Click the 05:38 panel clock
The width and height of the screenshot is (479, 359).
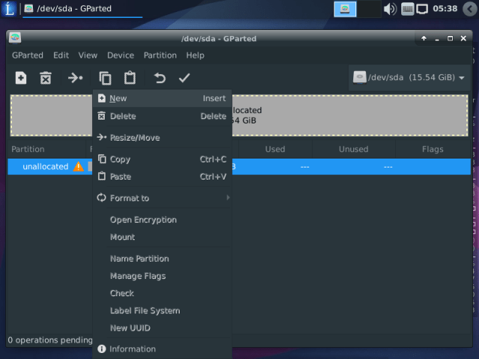pos(445,8)
